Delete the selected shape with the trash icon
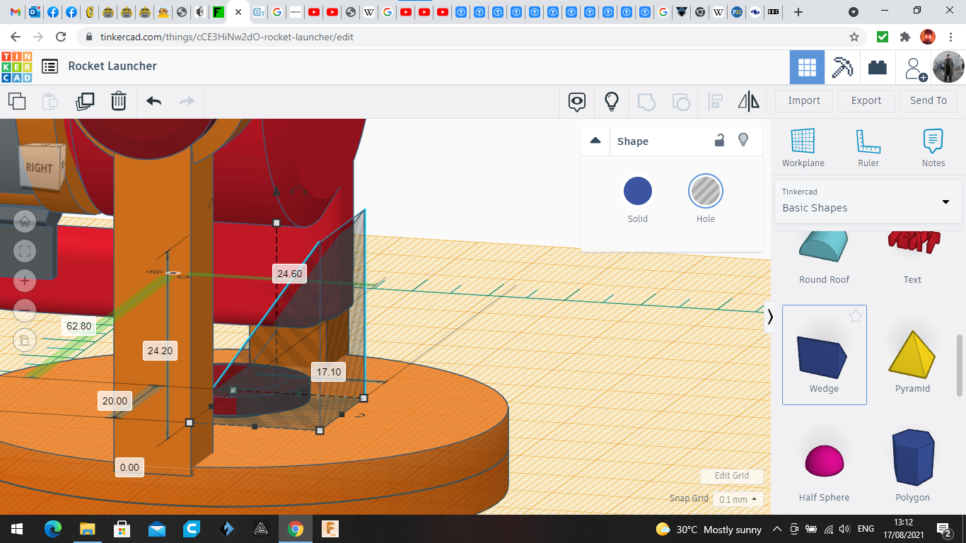Screen dimensions: 966x543 click(x=119, y=101)
